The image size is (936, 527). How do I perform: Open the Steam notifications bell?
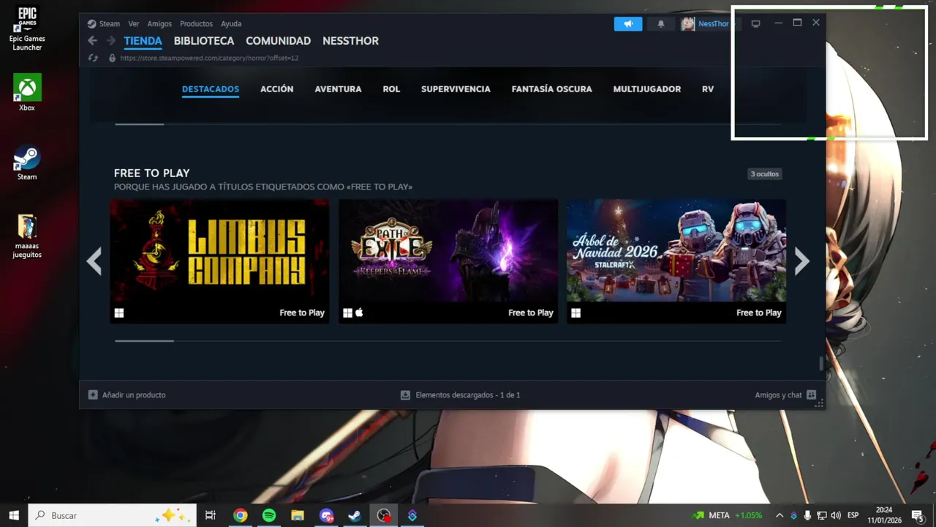(x=661, y=24)
